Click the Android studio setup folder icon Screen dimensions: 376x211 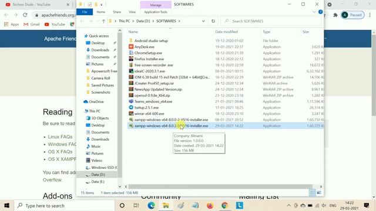point(131,40)
